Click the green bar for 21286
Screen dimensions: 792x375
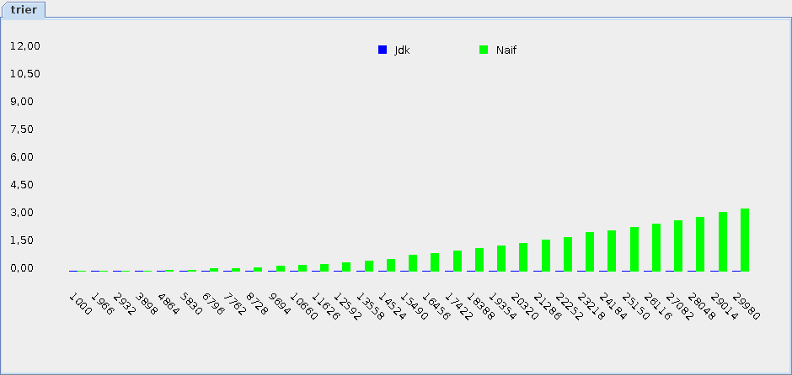click(x=546, y=256)
